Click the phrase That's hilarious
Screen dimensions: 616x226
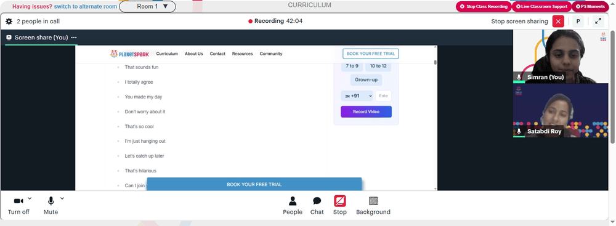click(x=140, y=171)
